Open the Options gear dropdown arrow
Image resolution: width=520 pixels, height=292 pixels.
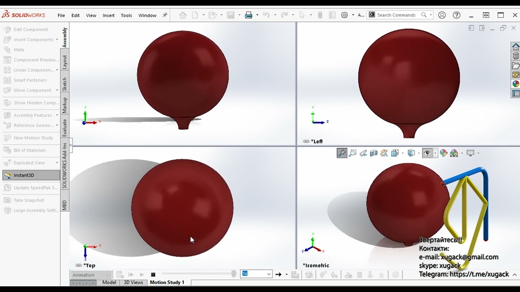(353, 15)
